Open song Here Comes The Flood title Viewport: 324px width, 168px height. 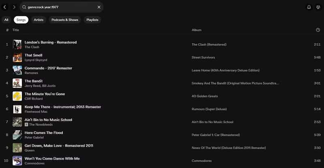[x=44, y=133]
